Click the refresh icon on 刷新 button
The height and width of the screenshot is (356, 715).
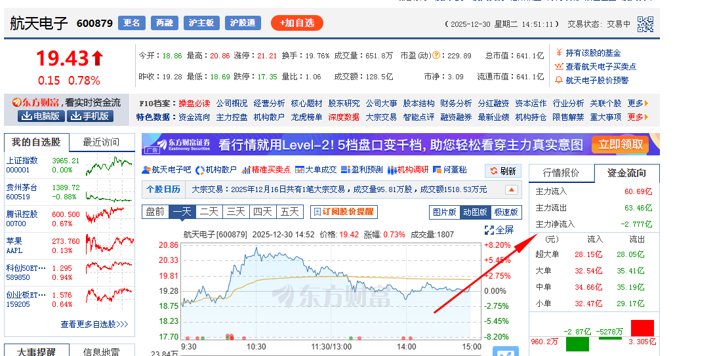(x=493, y=171)
